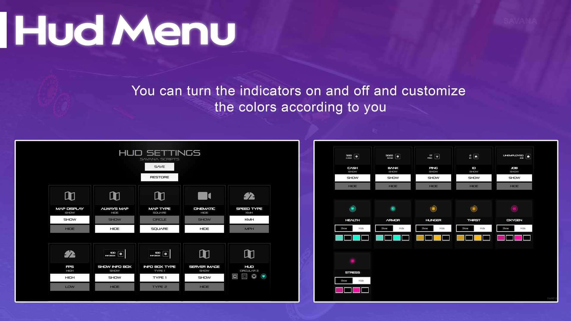This screenshot has height=321, width=571.
Task: Choose SHOW under Always Map
Action: coord(114,220)
